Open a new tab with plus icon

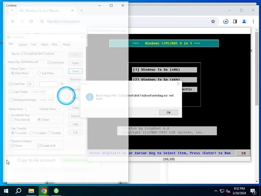pos(81,10)
